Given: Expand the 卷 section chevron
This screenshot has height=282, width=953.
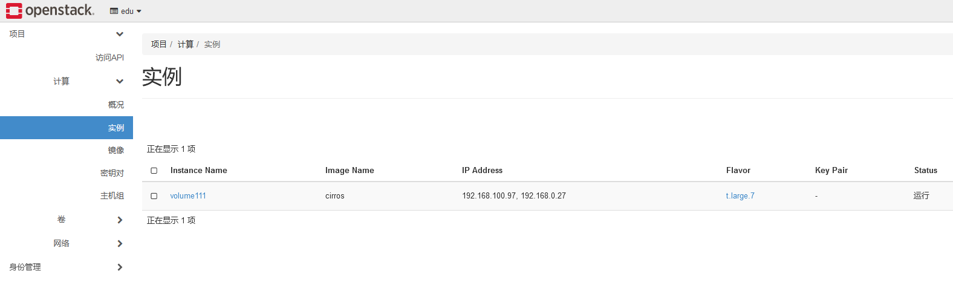Looking at the screenshot, I should [120, 220].
